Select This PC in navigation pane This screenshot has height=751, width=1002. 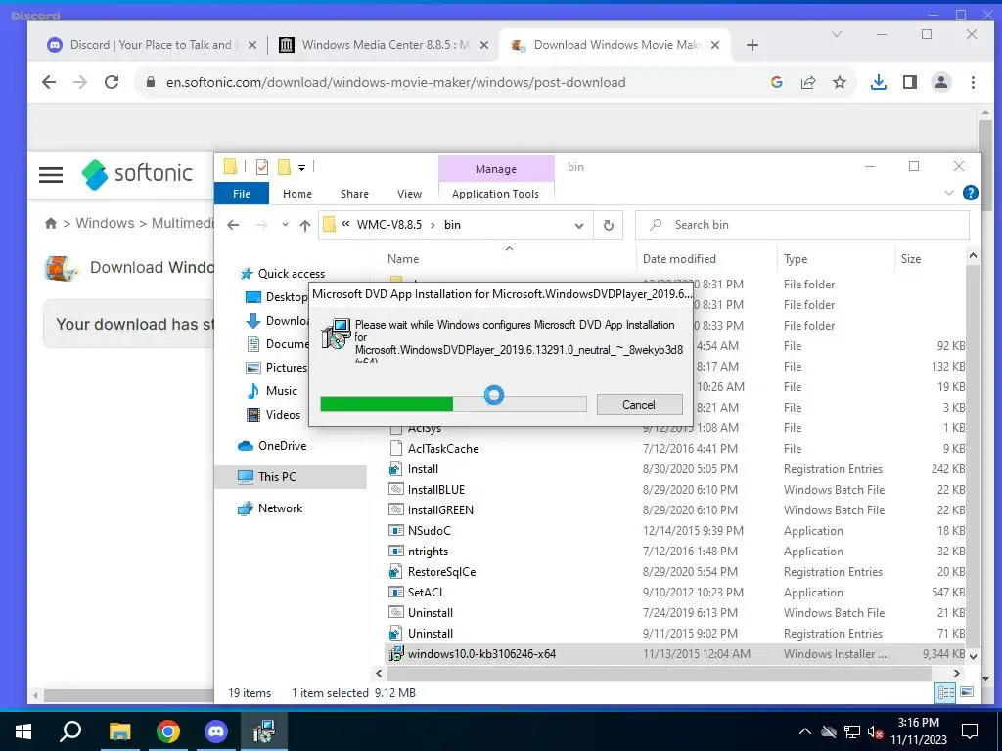pyautogui.click(x=291, y=477)
